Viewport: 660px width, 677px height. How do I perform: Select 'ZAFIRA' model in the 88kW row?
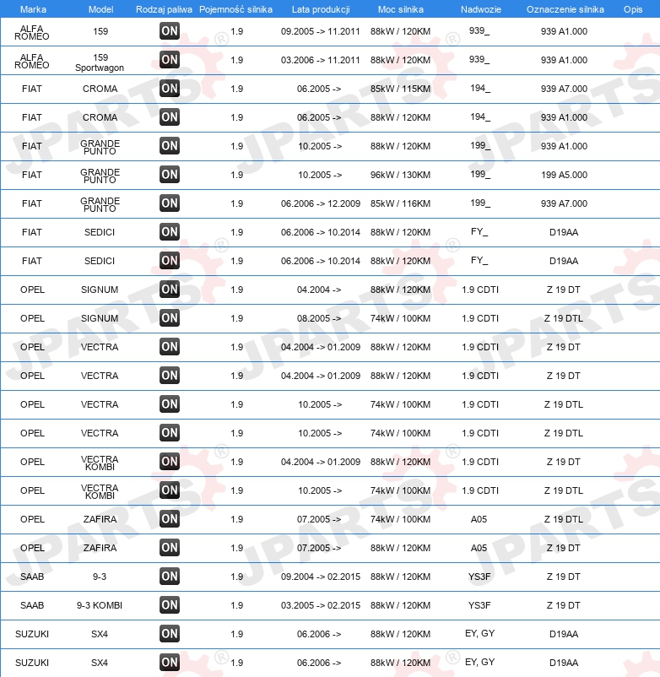pos(100,548)
